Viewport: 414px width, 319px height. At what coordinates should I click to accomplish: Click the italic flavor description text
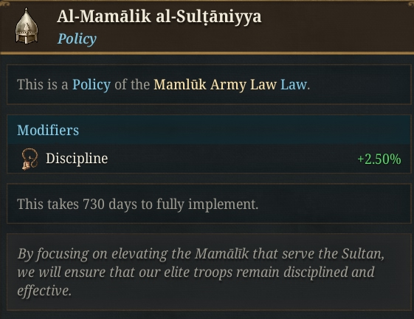[x=201, y=272]
